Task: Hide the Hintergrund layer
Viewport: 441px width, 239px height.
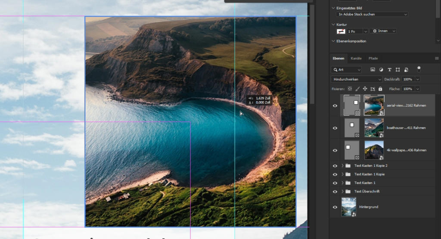Action: (335, 207)
